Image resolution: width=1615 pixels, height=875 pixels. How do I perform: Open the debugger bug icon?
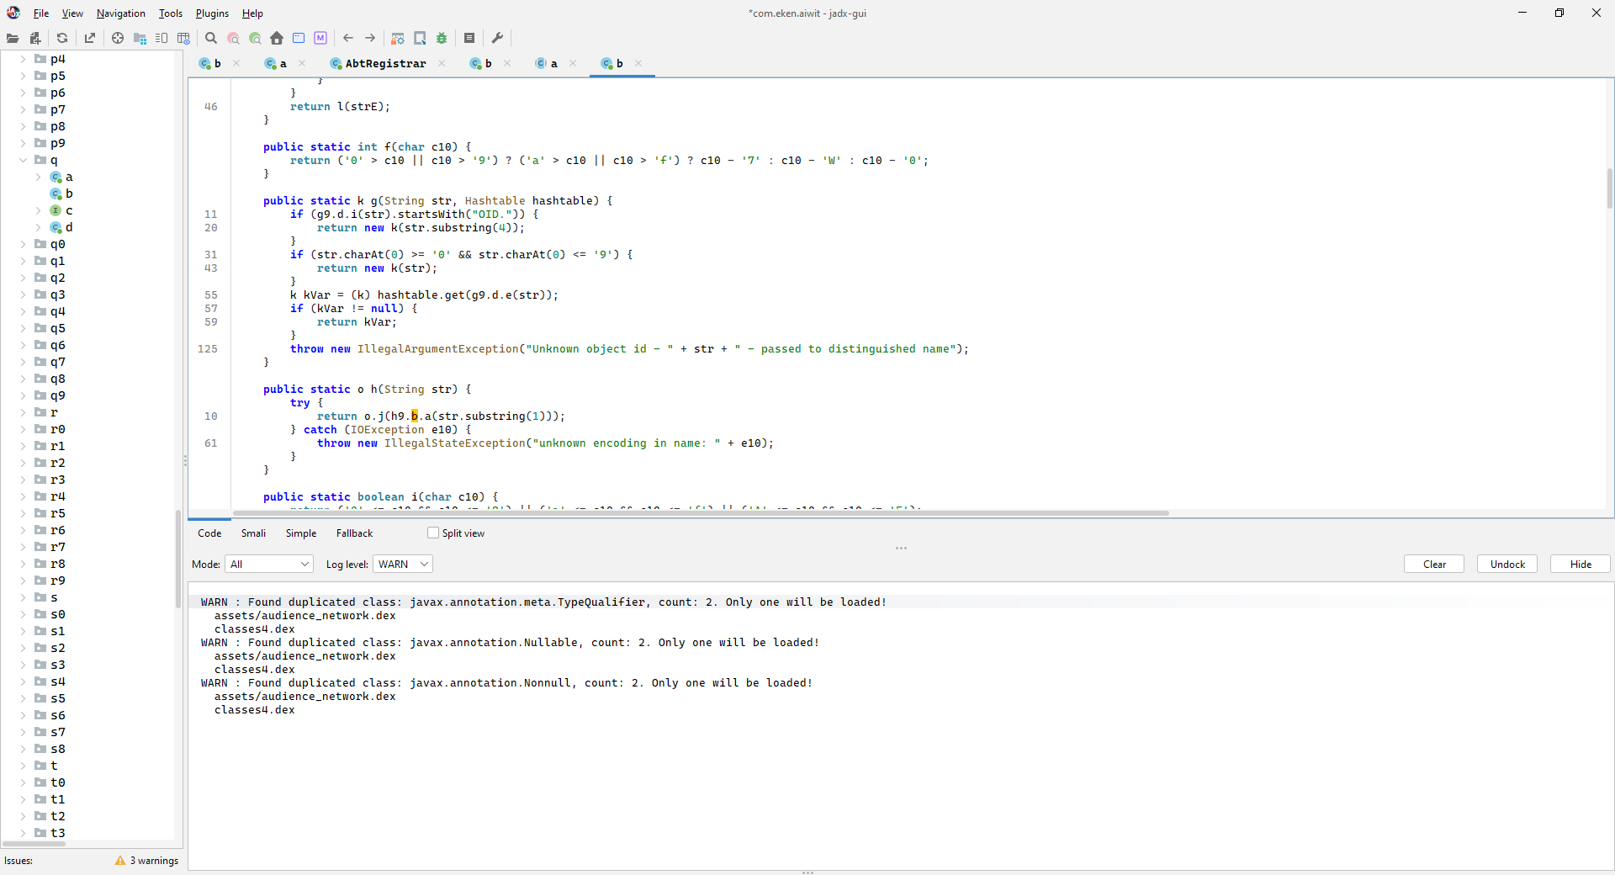point(442,38)
